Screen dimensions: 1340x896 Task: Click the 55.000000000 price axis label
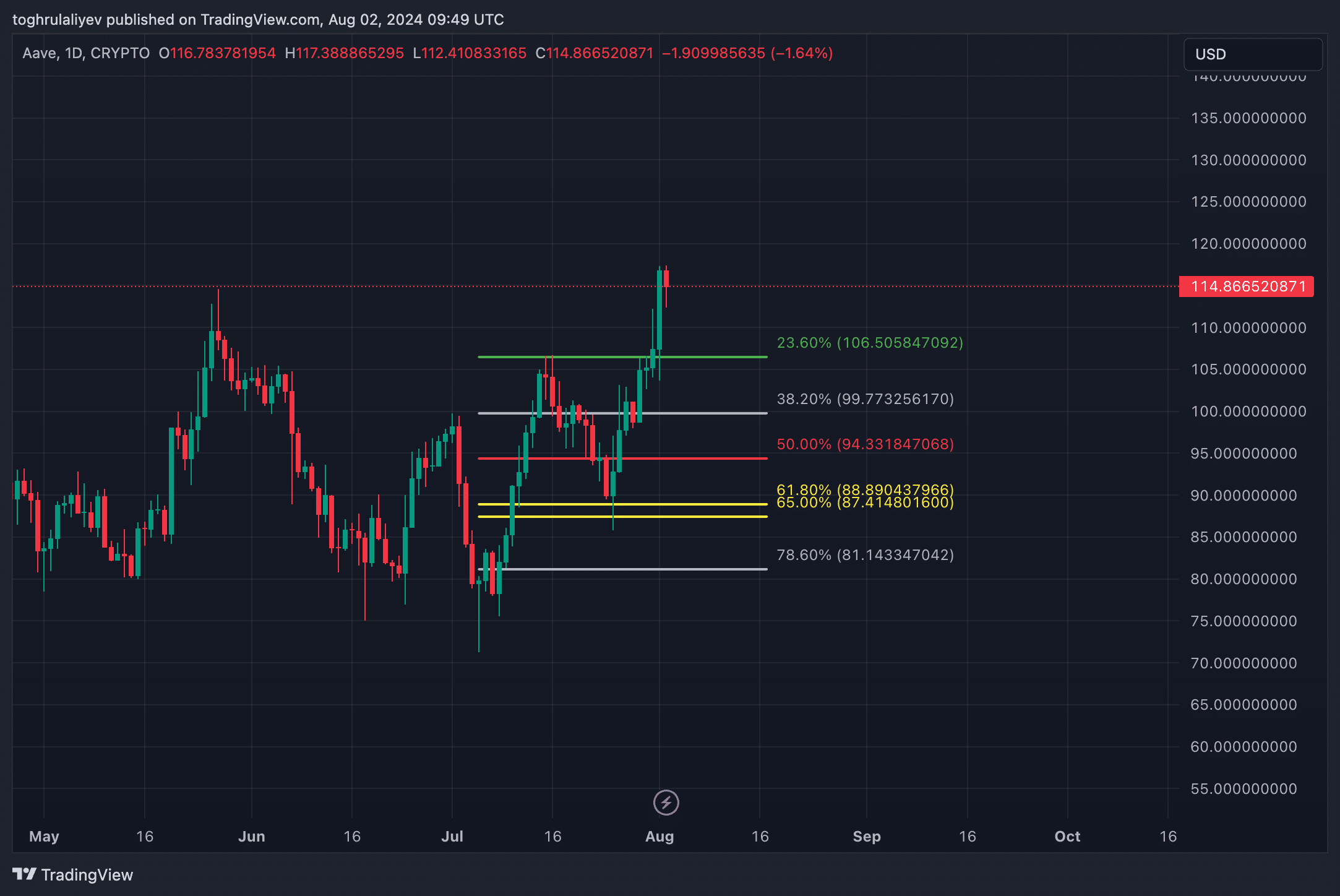pyautogui.click(x=1243, y=789)
